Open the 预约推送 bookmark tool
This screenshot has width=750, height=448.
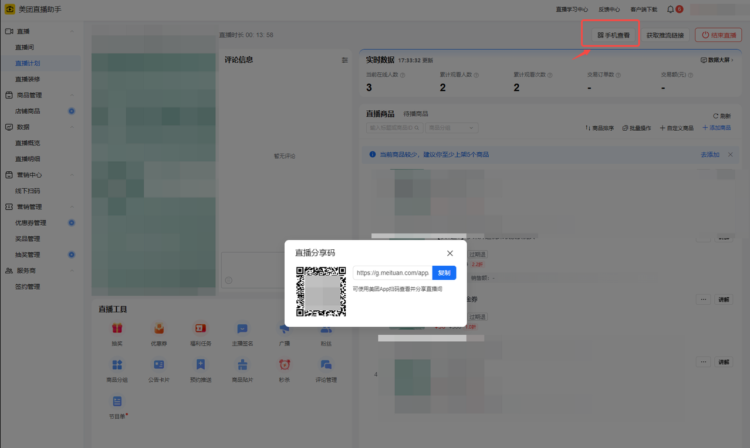[x=201, y=365]
